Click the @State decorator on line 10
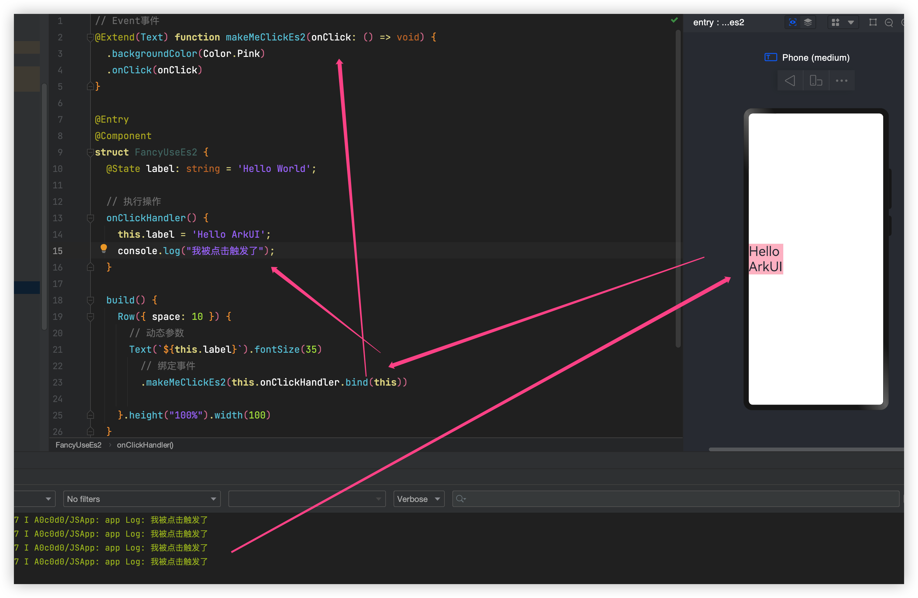Viewport: 918px width, 598px height. click(x=123, y=169)
